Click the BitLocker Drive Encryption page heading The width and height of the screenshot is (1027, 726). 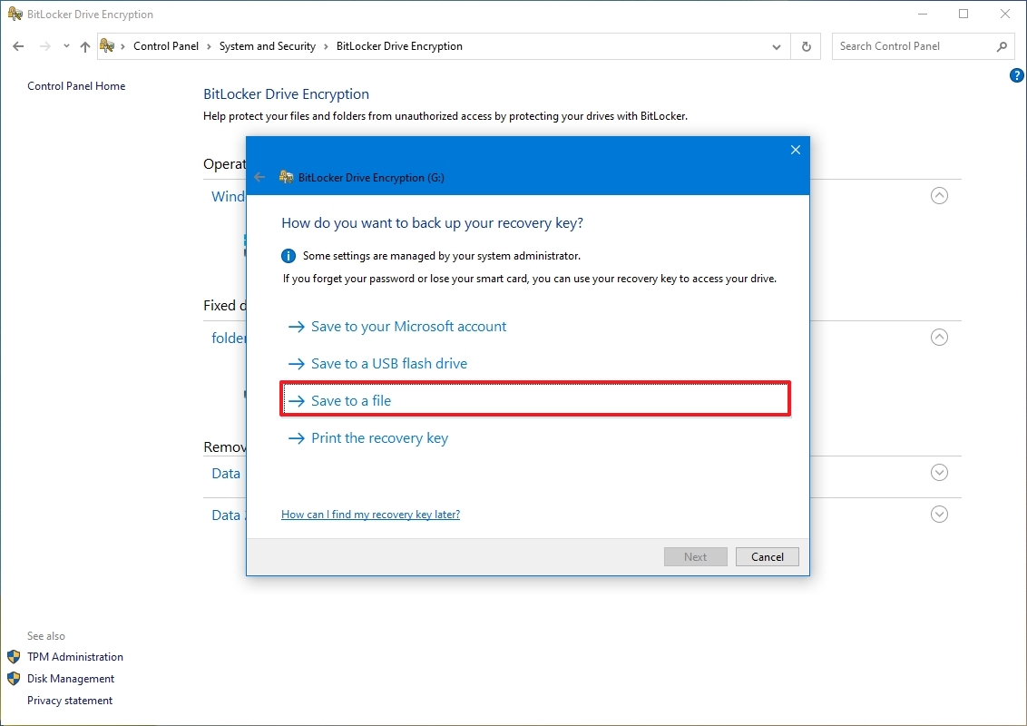pos(286,93)
